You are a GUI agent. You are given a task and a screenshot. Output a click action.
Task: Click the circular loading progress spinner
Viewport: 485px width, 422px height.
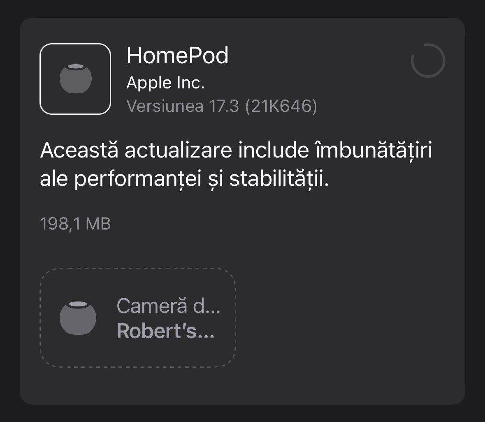(428, 60)
